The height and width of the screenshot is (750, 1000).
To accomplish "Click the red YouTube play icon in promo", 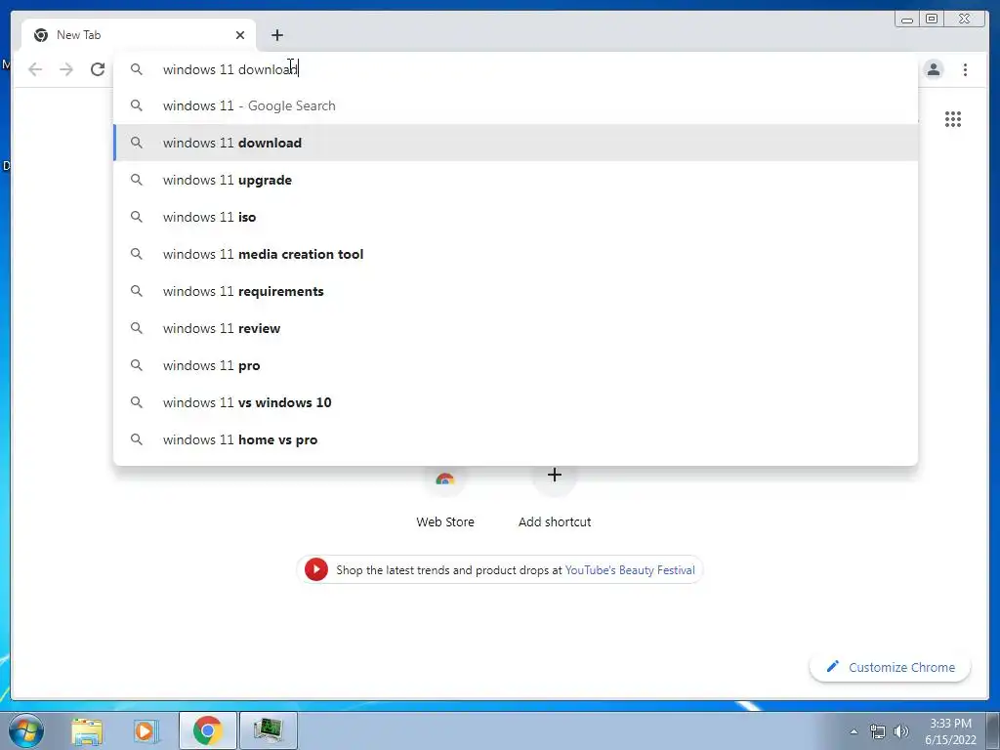I will (315, 569).
